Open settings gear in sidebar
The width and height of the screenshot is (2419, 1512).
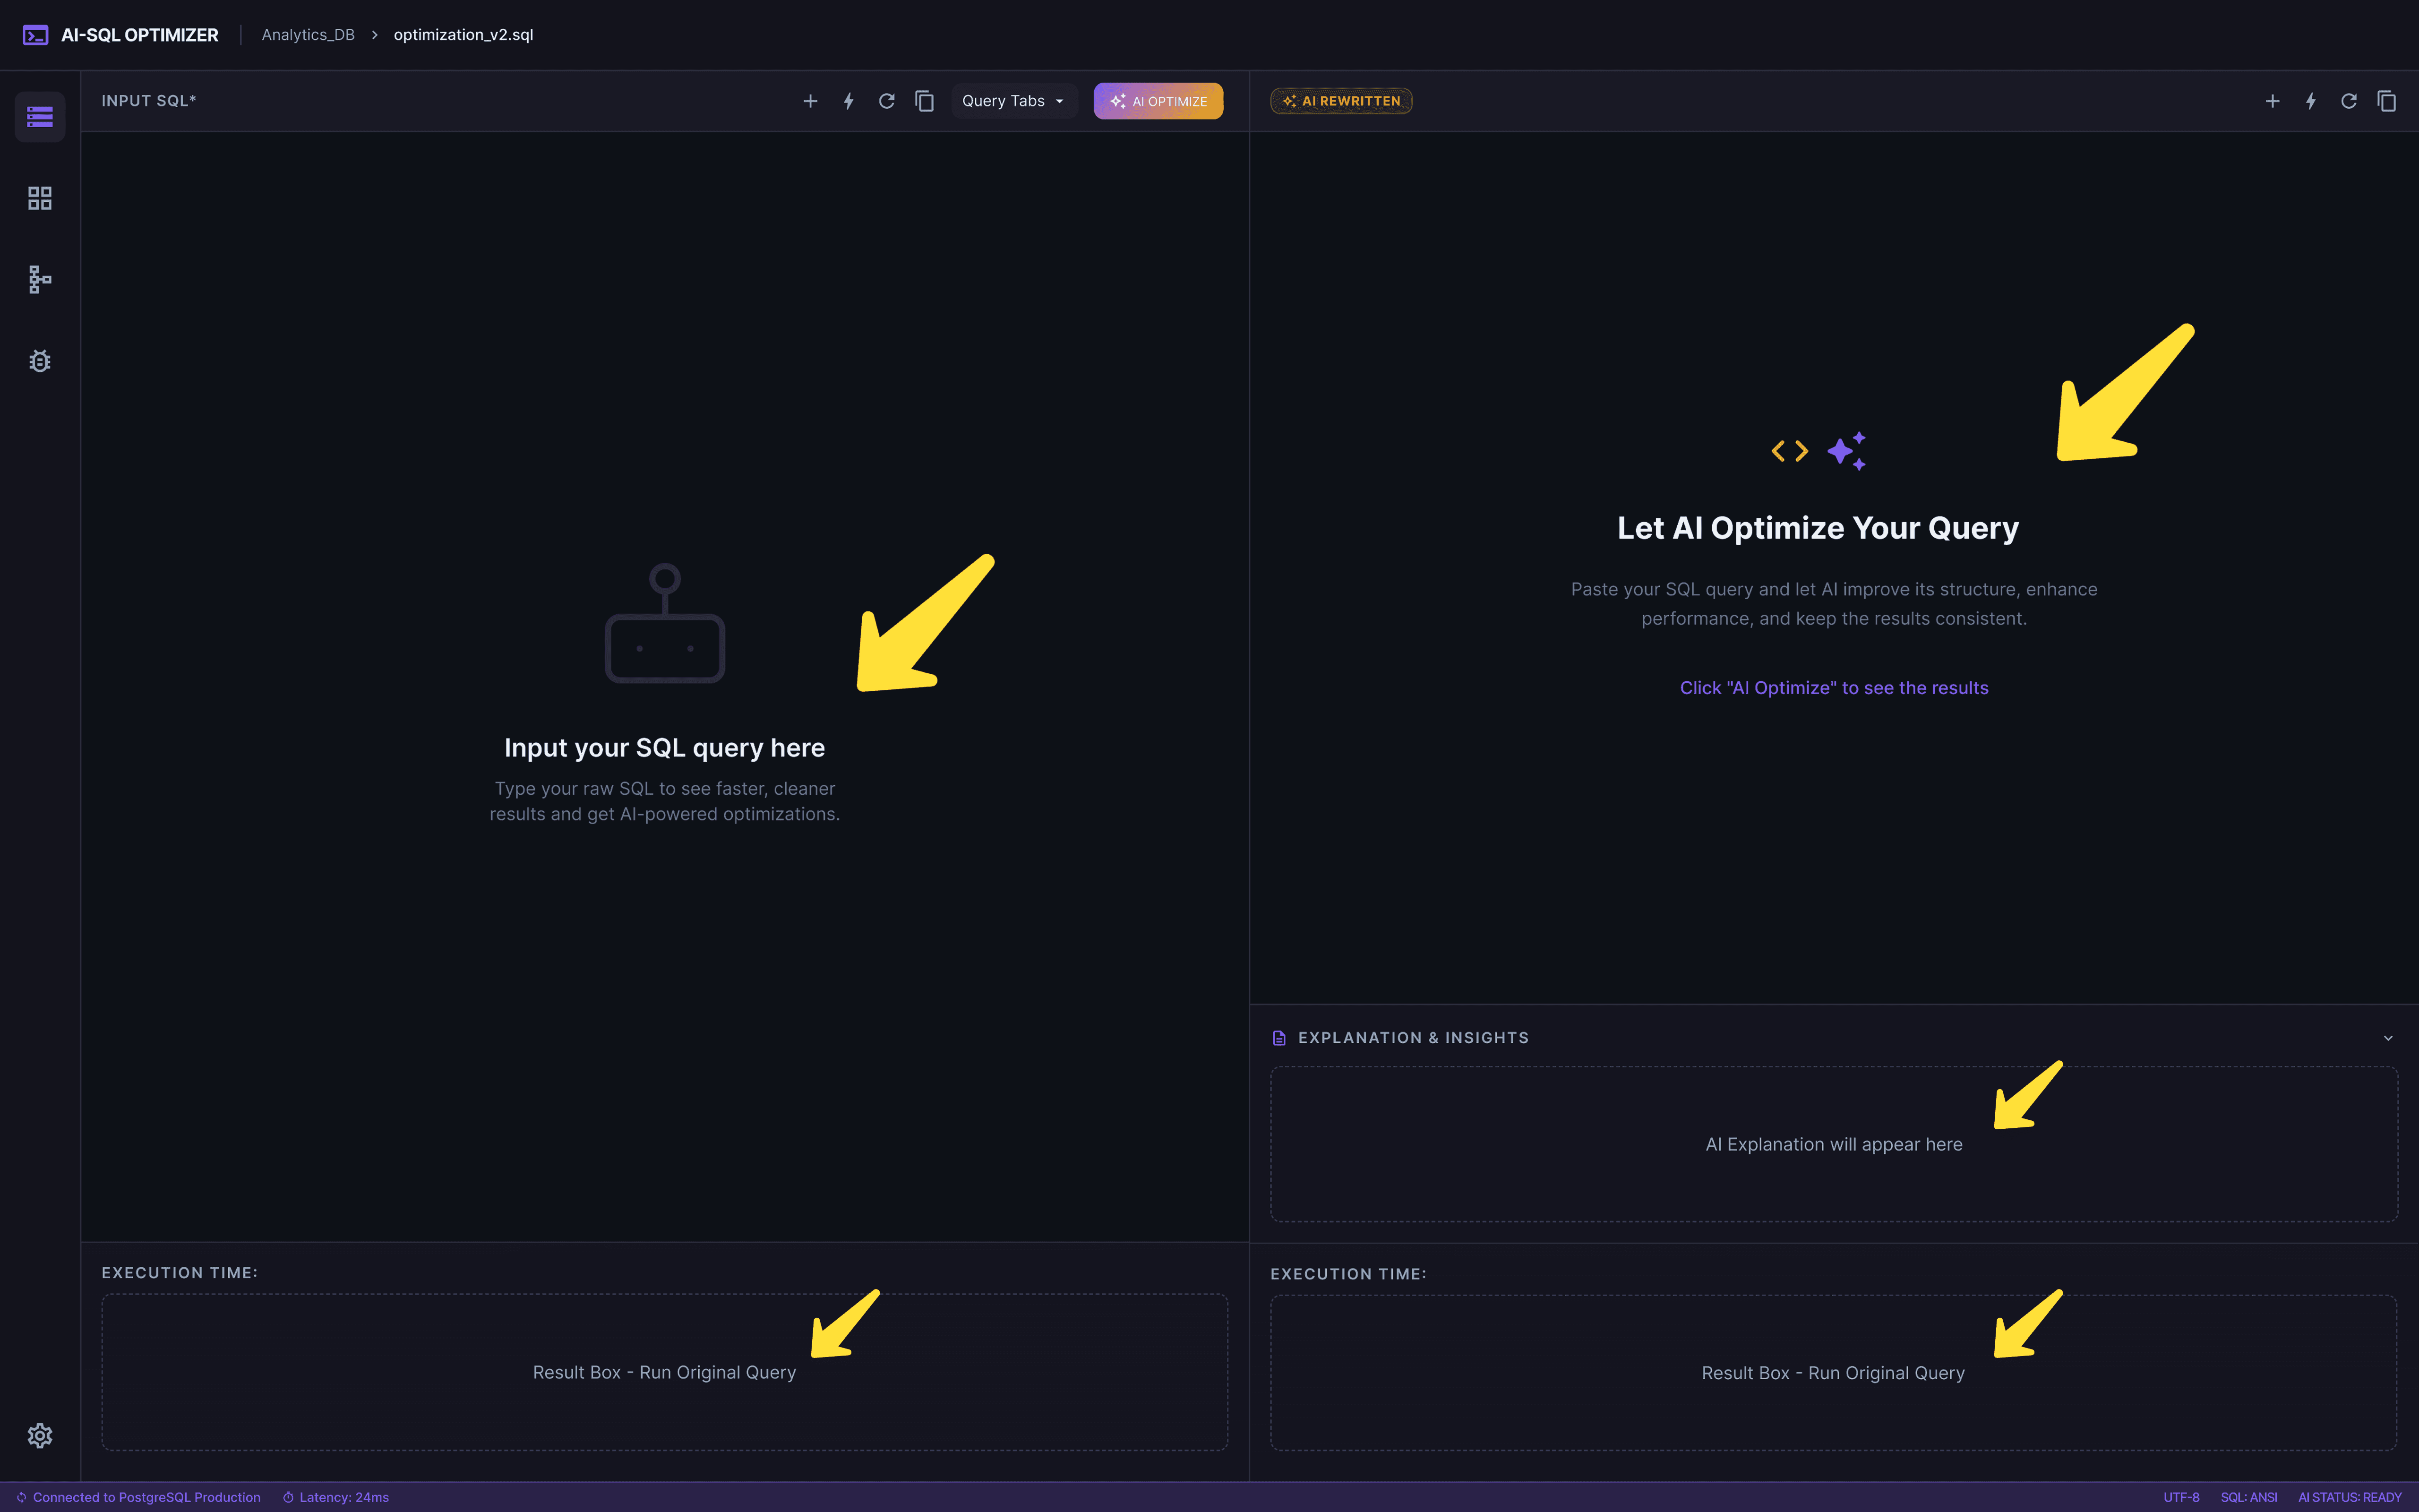tap(40, 1435)
